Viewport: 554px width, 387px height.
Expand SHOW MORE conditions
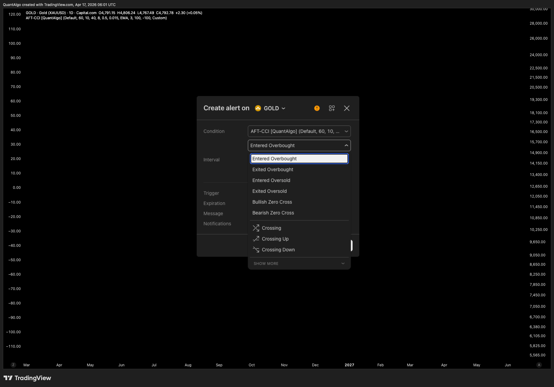[299, 263]
